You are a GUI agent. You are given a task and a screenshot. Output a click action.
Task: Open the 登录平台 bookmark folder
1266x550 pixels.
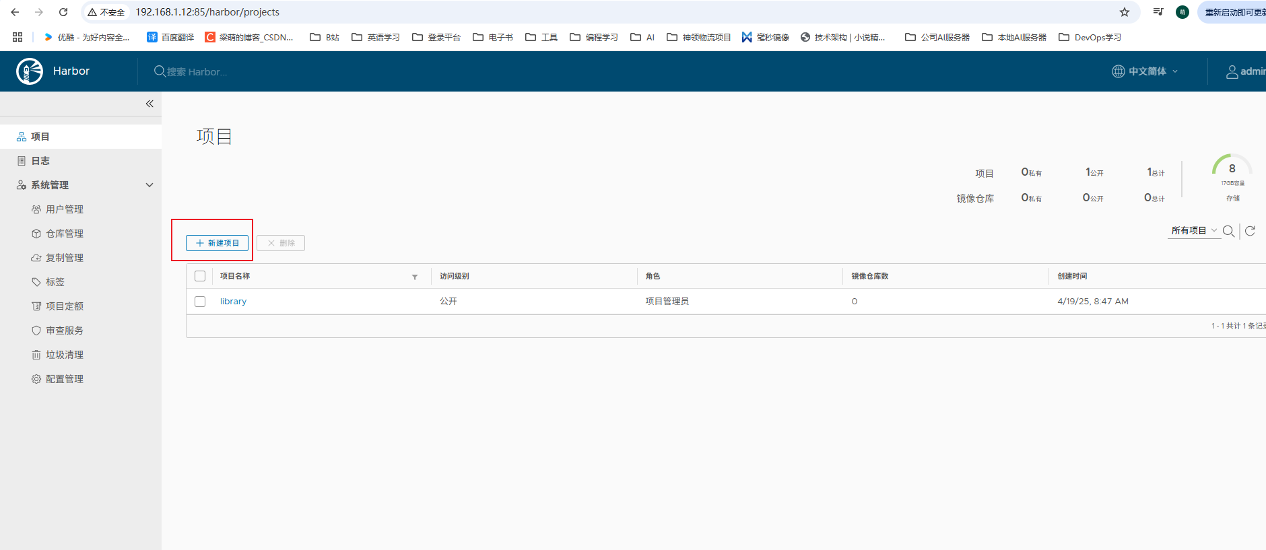point(436,37)
